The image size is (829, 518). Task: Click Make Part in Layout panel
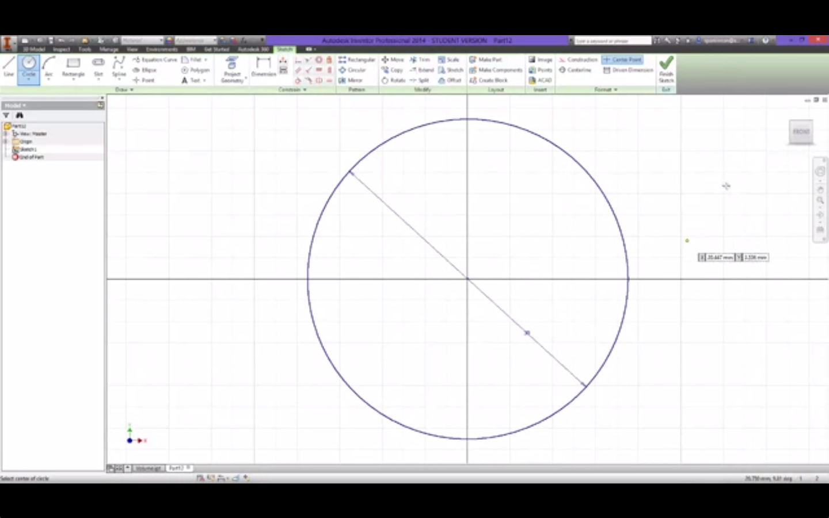point(485,60)
